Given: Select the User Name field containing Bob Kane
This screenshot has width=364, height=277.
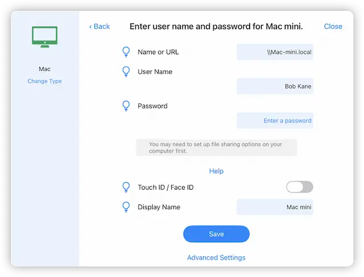Looking at the screenshot, I should (275, 86).
